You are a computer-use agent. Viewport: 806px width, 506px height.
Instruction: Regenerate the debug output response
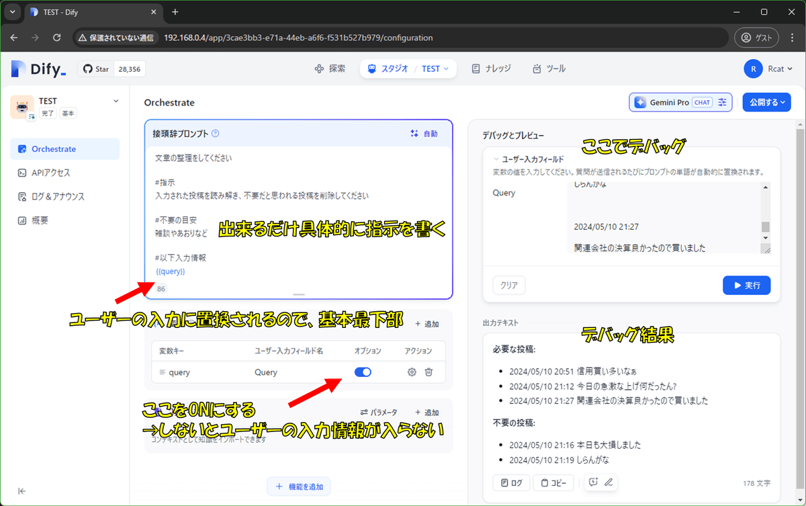coord(593,482)
